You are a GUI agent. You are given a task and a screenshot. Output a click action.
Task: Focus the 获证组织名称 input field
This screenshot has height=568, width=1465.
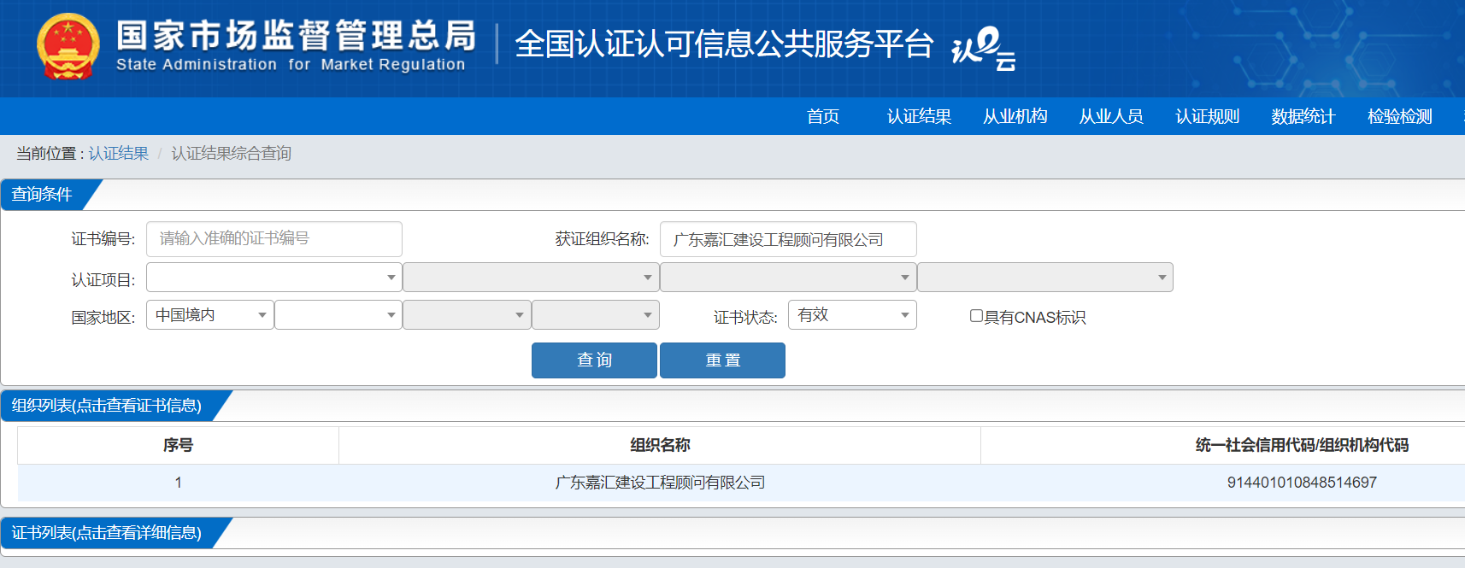click(x=788, y=239)
